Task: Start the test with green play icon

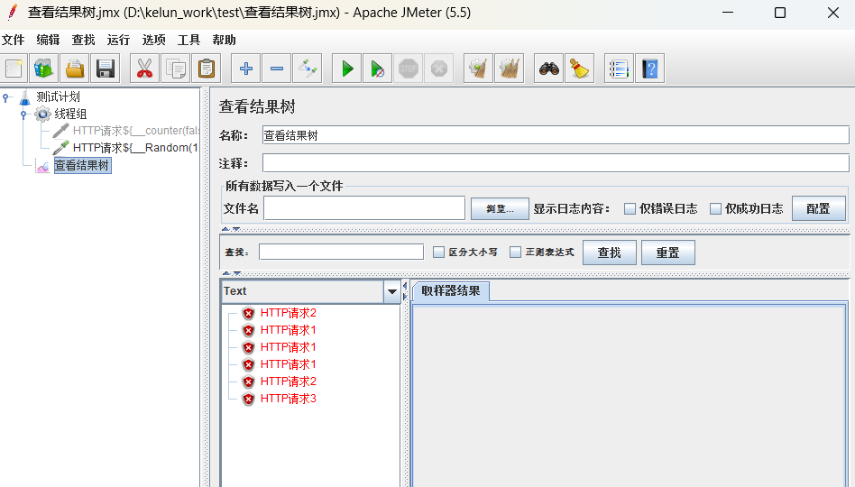Action: [x=347, y=69]
